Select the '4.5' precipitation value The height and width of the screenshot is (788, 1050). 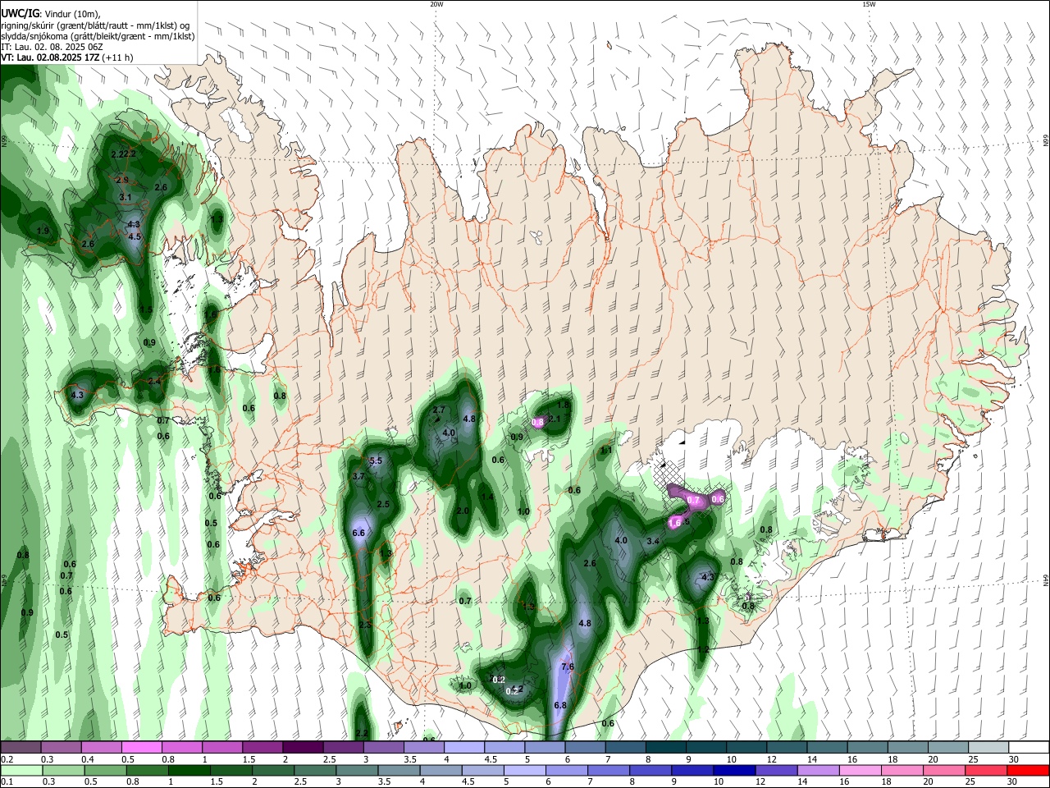[x=135, y=236]
